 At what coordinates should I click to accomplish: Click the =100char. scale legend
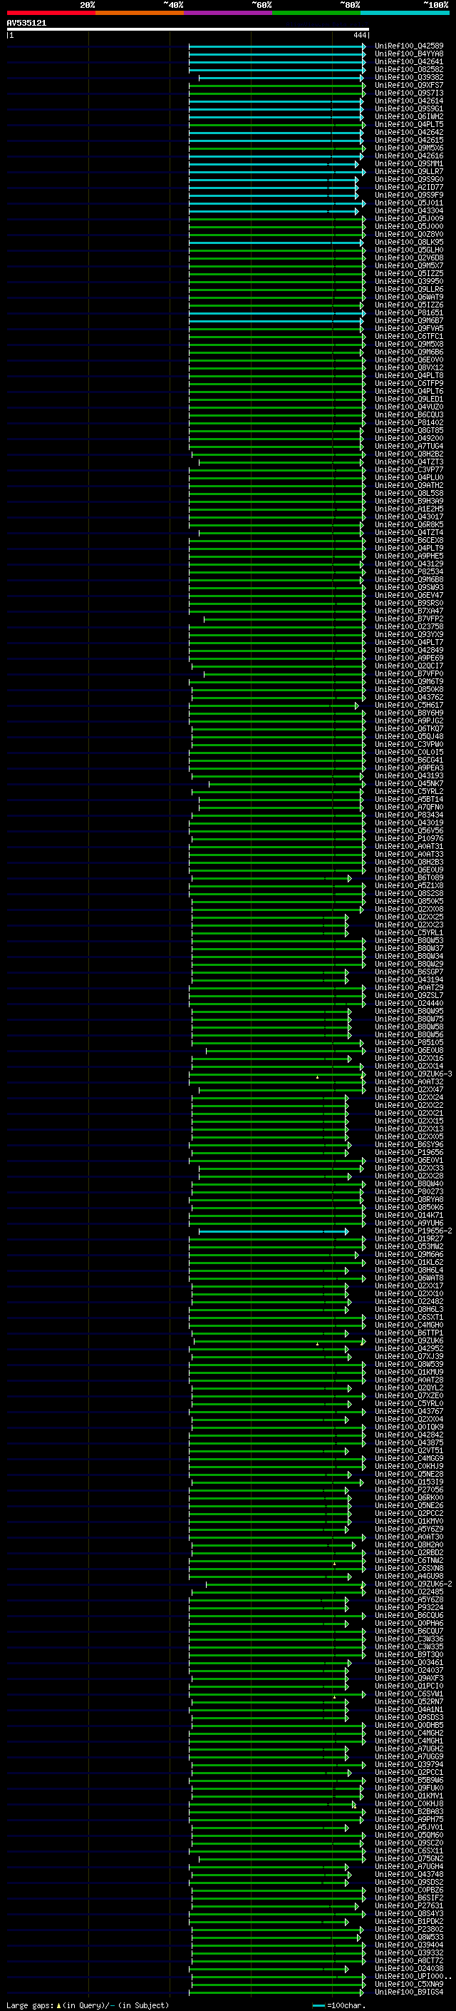pos(339,2005)
